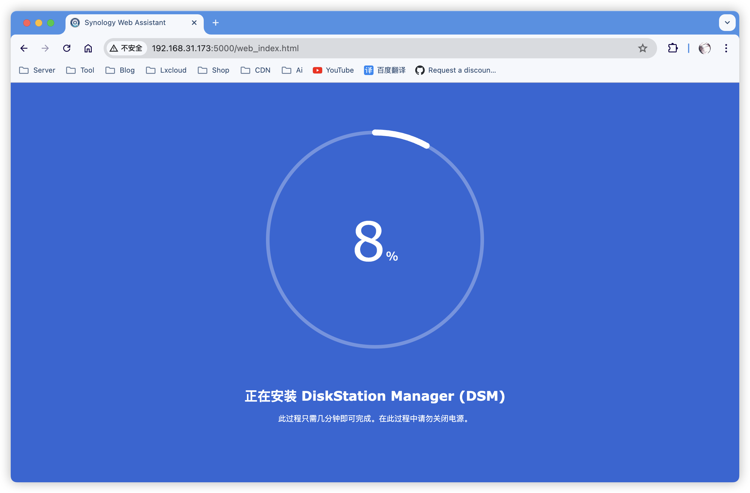750x493 pixels.
Task: Open the CDN bookmarks folder
Action: 256,70
